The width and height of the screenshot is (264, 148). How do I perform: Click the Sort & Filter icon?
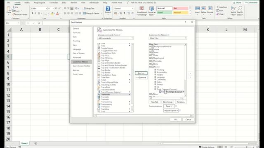(x=233, y=8)
